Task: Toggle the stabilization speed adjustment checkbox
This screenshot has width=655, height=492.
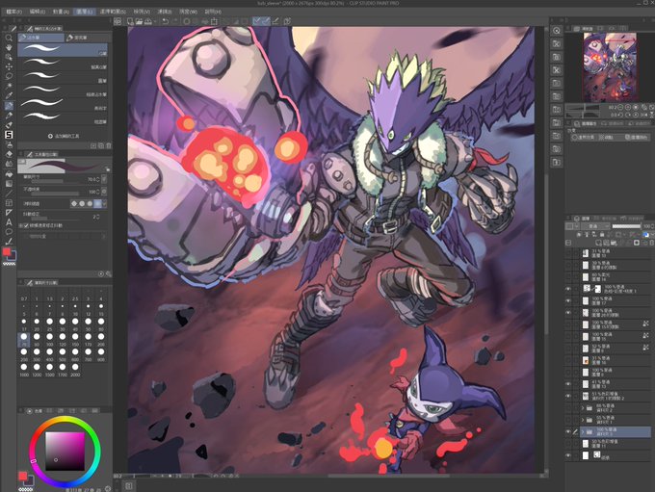Action: pos(27,225)
